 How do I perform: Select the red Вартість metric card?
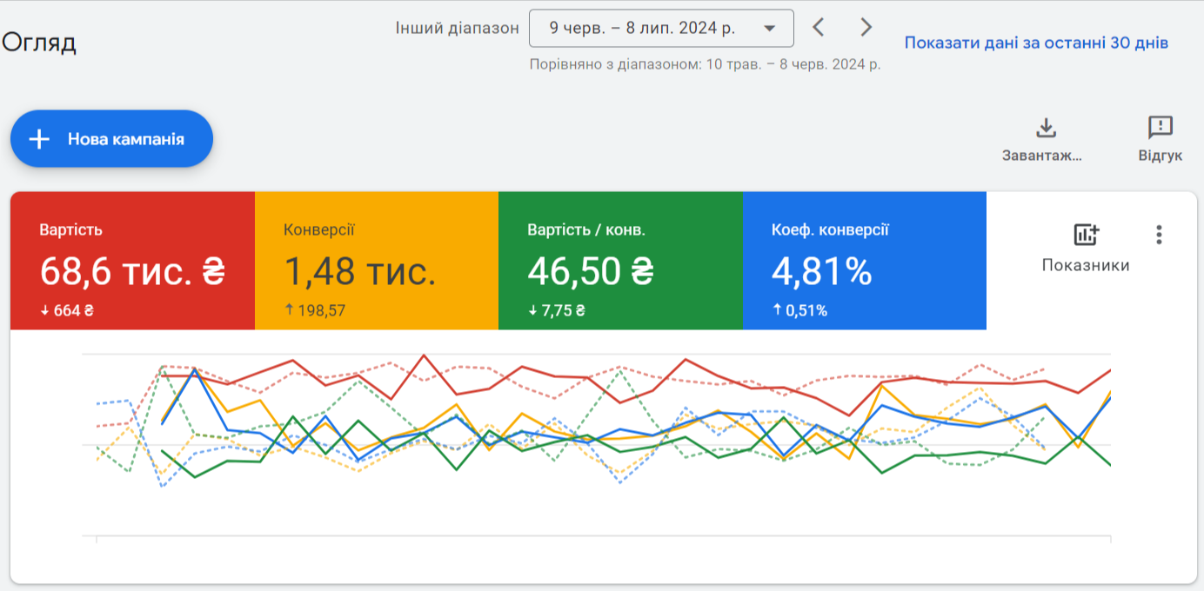tap(132, 261)
